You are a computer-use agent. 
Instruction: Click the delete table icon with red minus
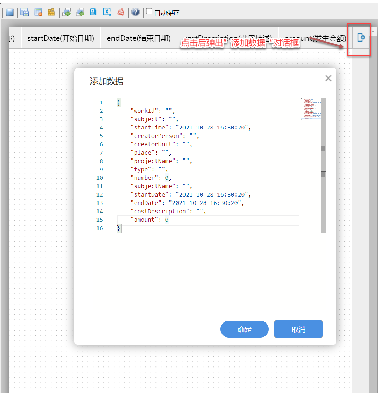tap(38, 12)
